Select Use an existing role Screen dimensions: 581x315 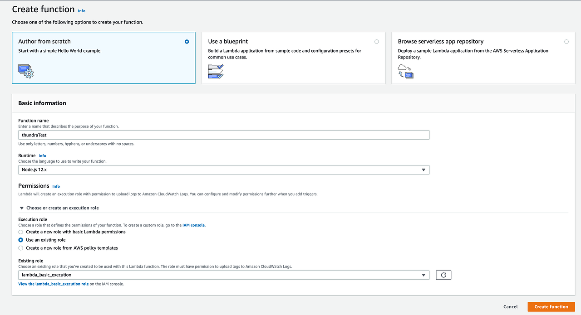20,240
